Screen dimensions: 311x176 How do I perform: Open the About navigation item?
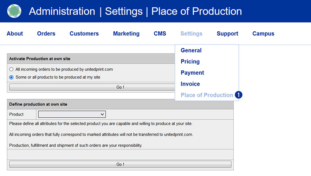click(x=15, y=34)
